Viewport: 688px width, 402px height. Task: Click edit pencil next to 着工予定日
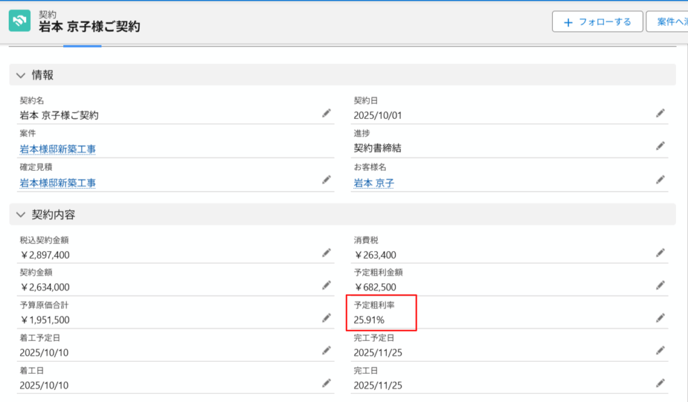click(327, 350)
